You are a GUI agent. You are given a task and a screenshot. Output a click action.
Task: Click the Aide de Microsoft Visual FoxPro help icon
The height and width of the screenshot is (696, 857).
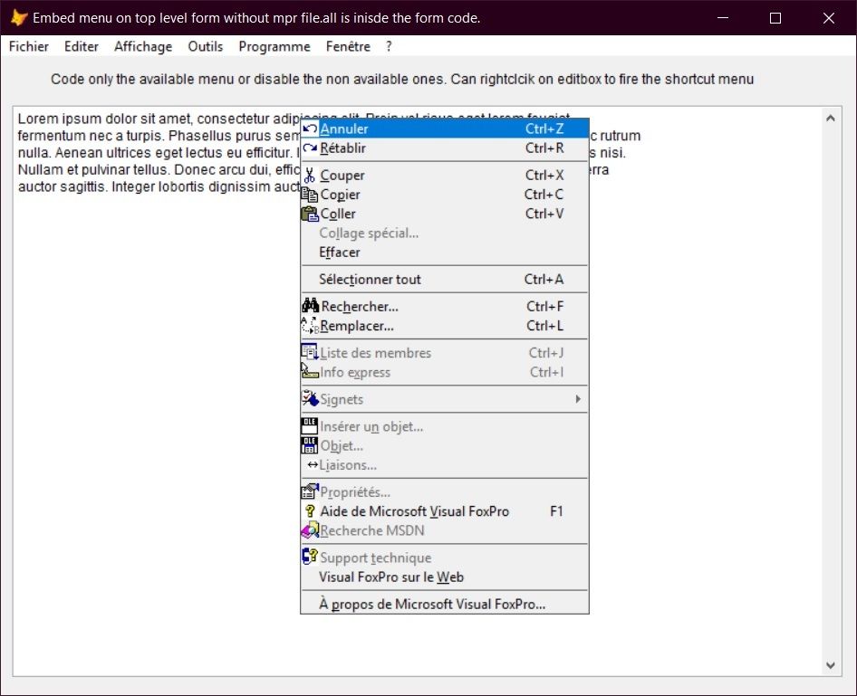(x=310, y=511)
